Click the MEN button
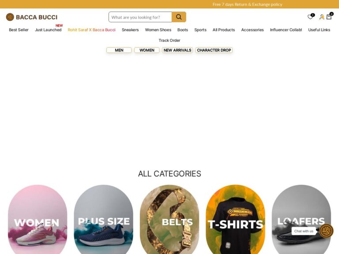 pos(119,50)
